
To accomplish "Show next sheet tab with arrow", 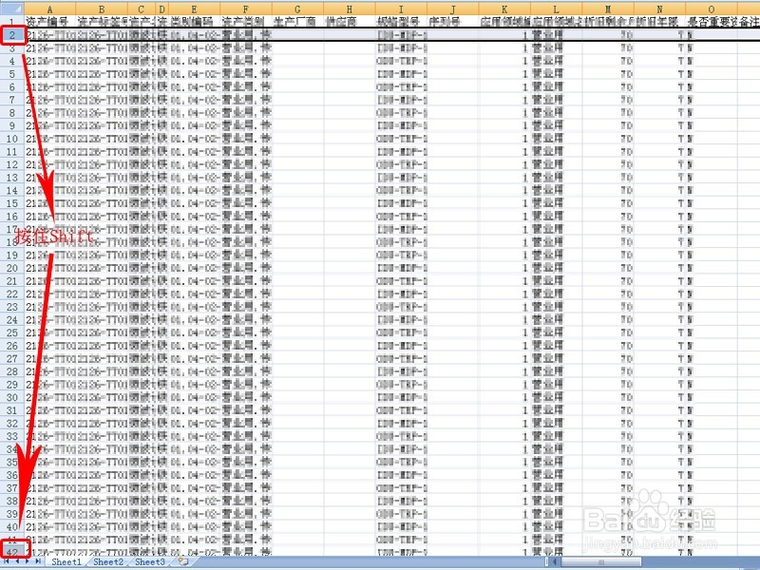I will pos(28,561).
